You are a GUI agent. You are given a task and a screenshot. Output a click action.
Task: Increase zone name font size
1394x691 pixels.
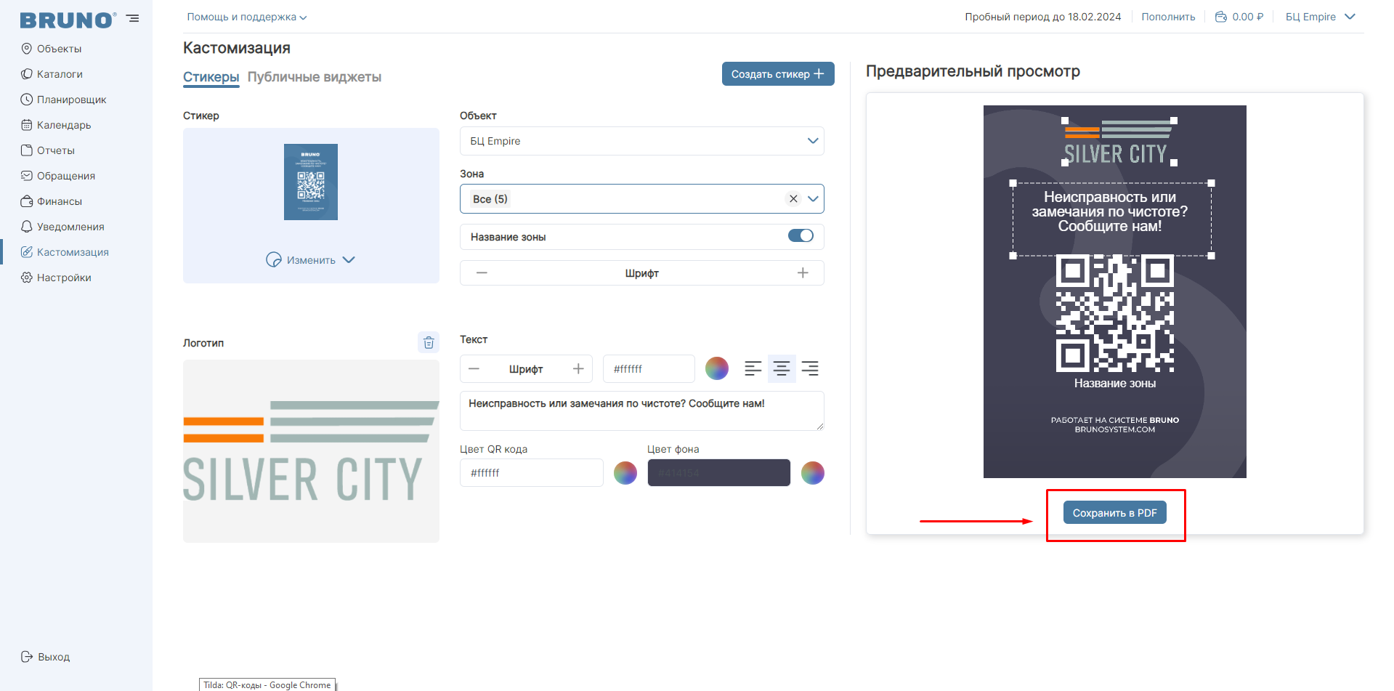803,273
